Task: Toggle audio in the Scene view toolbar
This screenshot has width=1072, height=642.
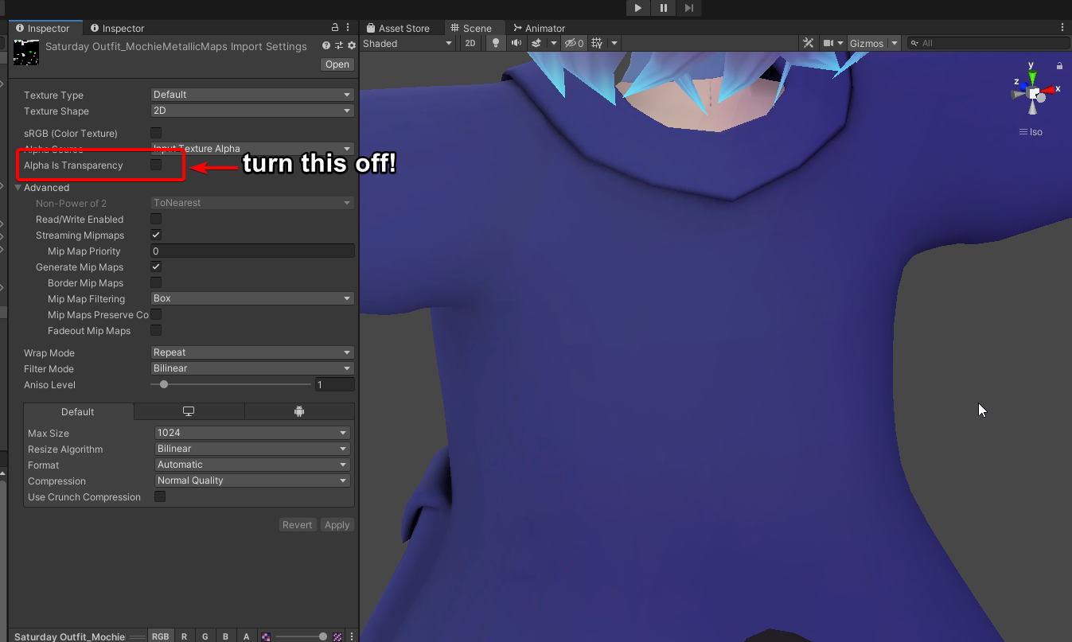Action: pos(516,43)
